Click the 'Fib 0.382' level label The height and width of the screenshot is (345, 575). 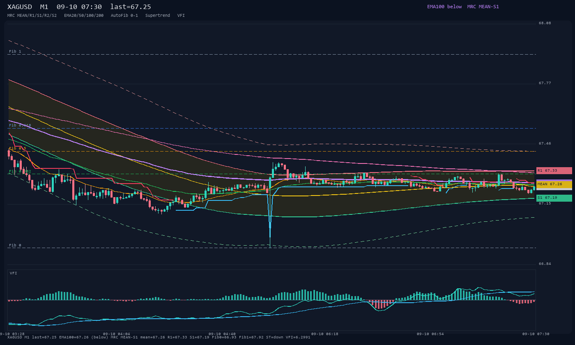click(20, 171)
